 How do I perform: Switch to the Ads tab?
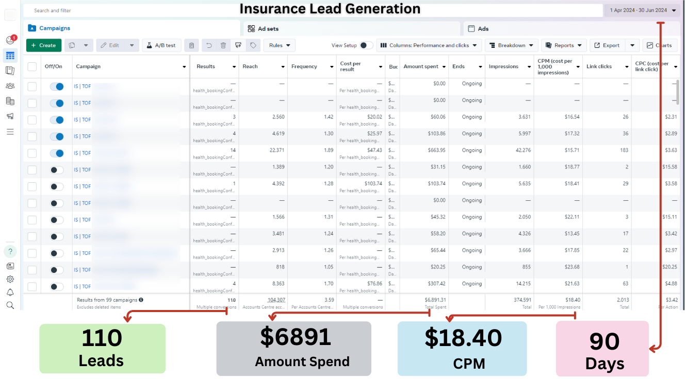pyautogui.click(x=571, y=29)
